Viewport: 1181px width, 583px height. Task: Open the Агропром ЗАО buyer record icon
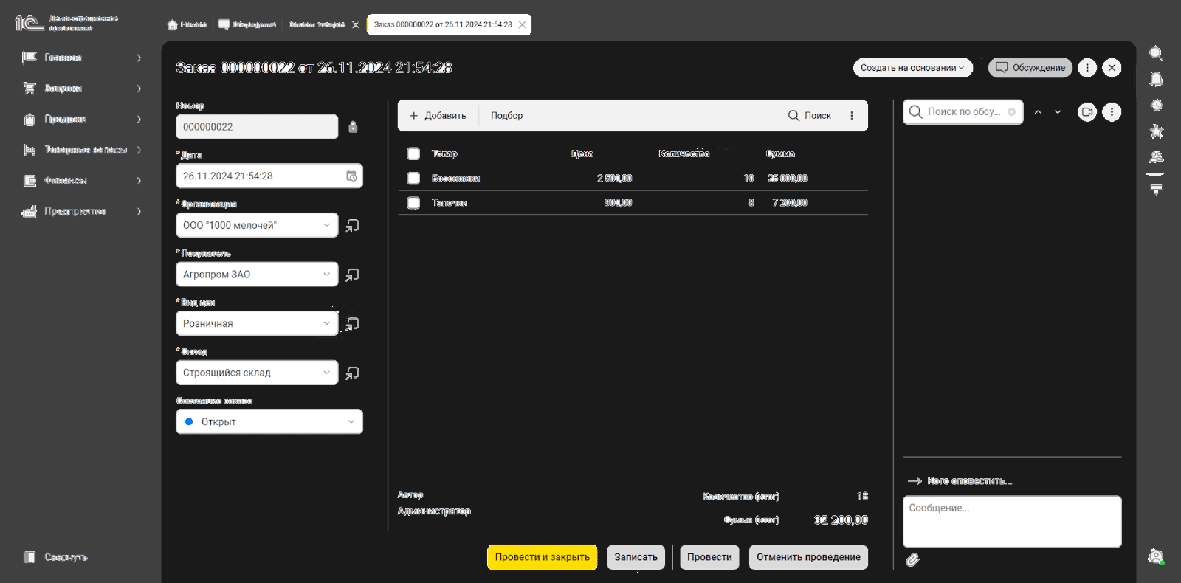click(353, 275)
